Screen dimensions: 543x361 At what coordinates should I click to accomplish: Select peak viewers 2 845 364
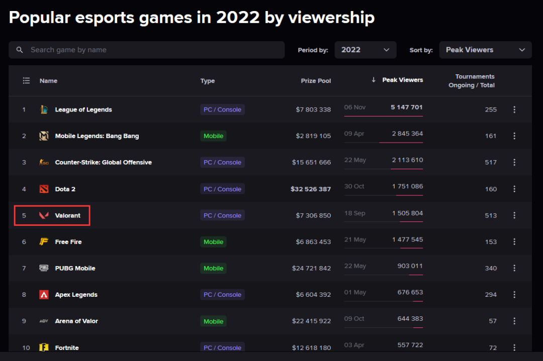(407, 134)
